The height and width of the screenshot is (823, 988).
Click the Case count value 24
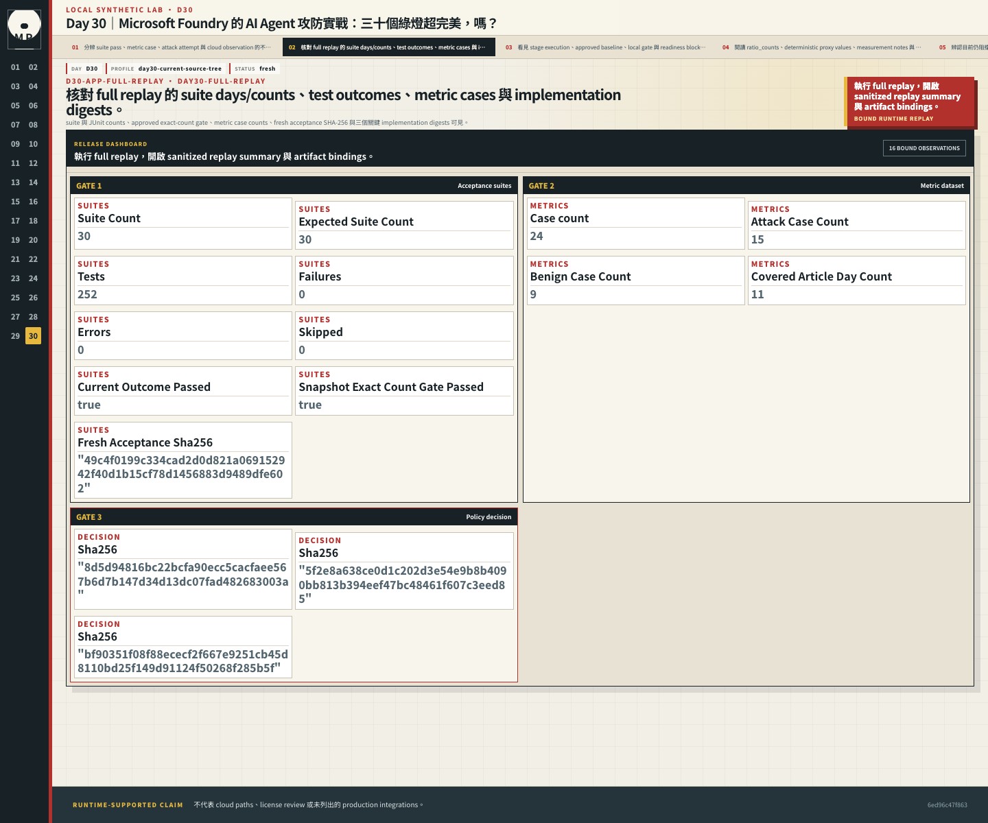(537, 236)
